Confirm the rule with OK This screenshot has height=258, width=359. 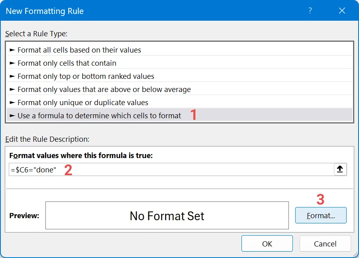click(267, 244)
